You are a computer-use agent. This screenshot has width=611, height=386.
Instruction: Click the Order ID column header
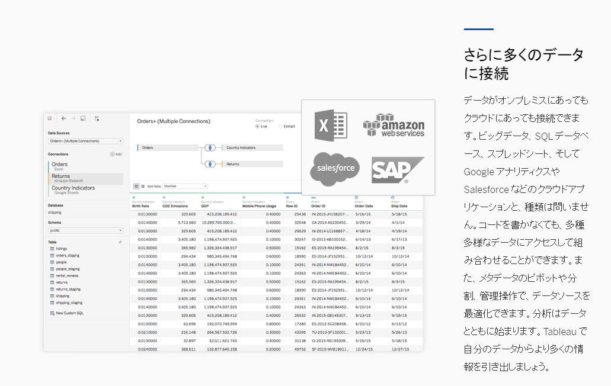pyautogui.click(x=318, y=206)
